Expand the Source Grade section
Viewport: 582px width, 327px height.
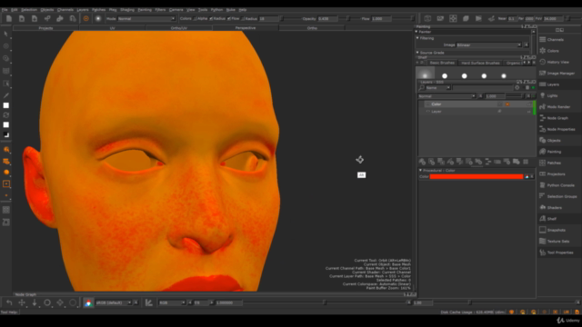point(417,53)
